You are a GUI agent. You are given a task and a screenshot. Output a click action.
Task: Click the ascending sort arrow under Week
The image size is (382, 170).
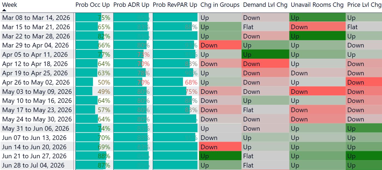[x=4, y=10]
